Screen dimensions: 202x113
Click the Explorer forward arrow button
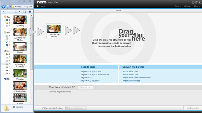click(x=7, y=7)
